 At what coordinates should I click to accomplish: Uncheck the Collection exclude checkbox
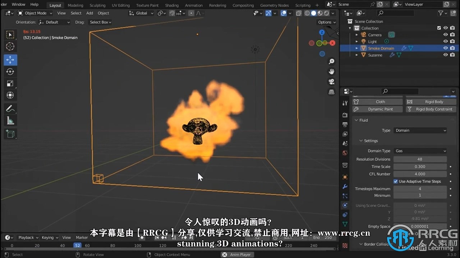pyautogui.click(x=439, y=28)
